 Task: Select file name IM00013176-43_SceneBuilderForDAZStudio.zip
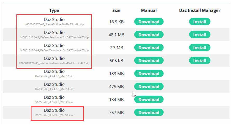tap(54, 24)
